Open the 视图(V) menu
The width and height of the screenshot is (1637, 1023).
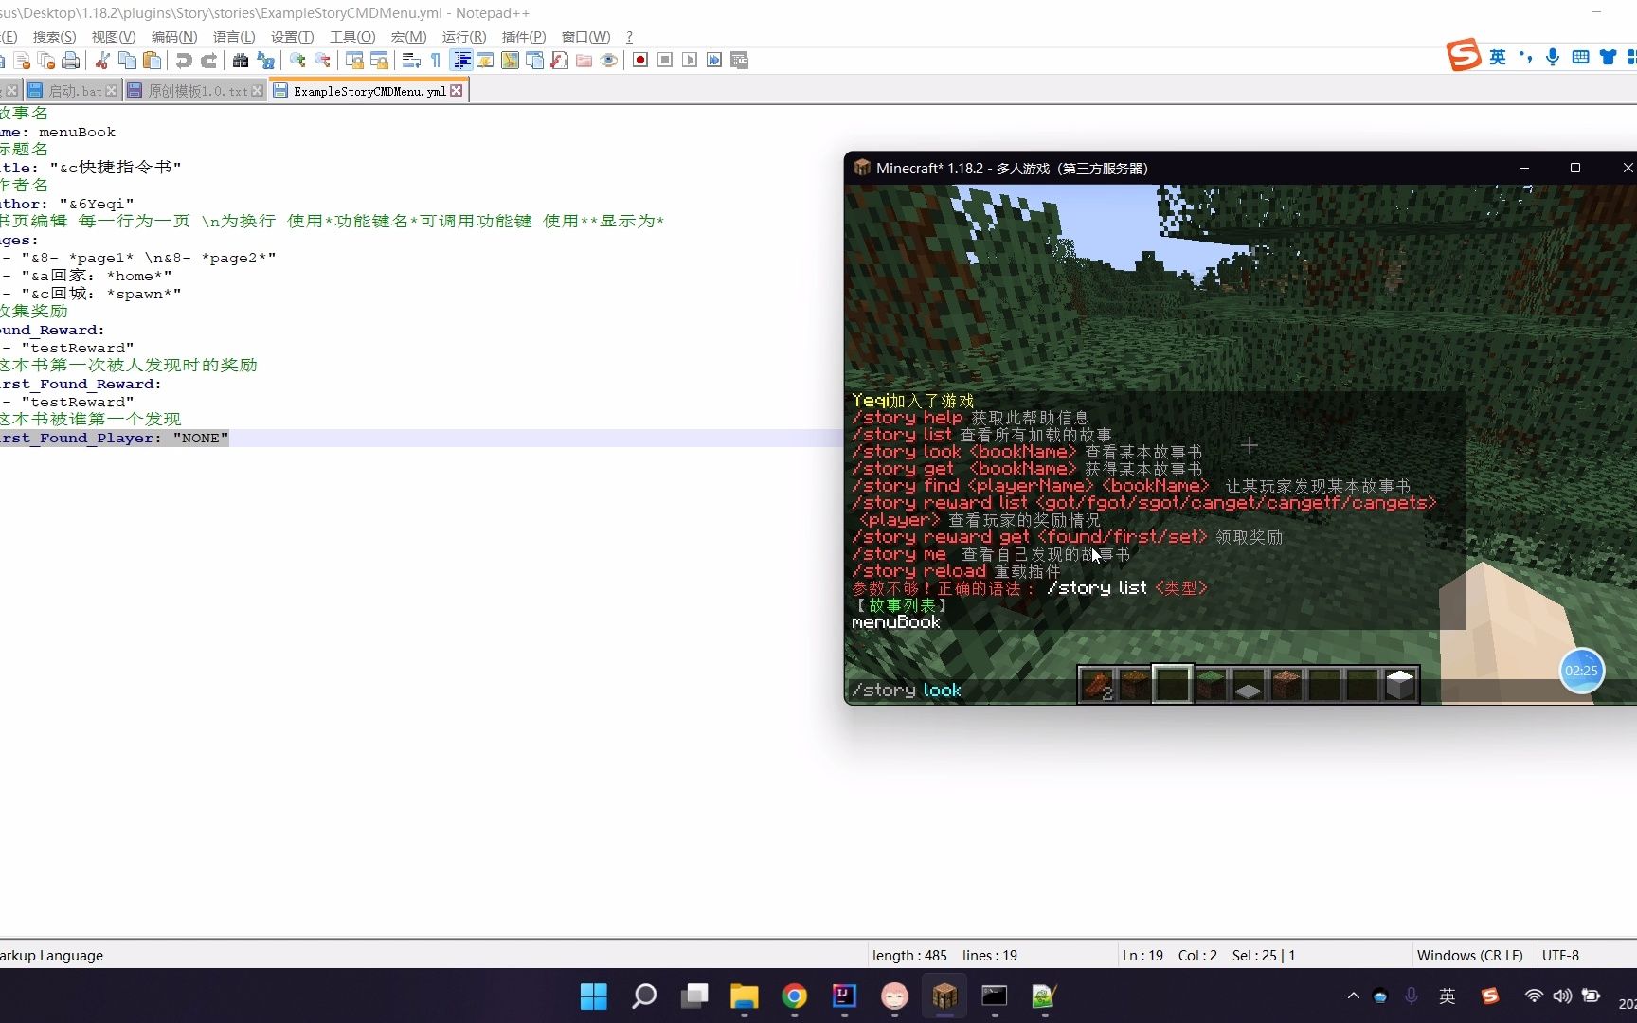pyautogui.click(x=114, y=37)
